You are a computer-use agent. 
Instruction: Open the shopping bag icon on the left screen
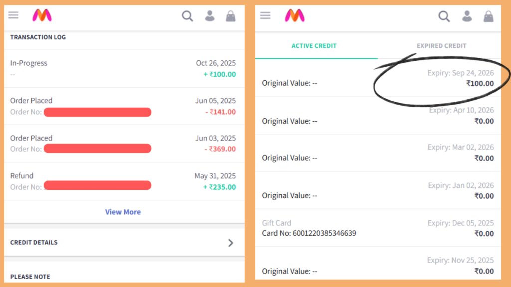230,16
